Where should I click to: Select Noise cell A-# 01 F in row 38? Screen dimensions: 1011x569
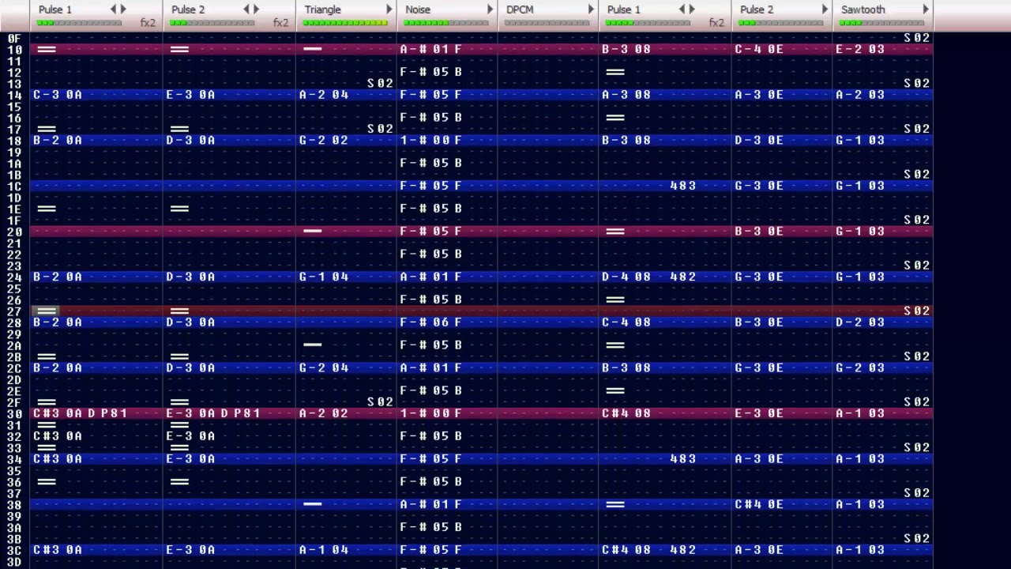coord(430,504)
